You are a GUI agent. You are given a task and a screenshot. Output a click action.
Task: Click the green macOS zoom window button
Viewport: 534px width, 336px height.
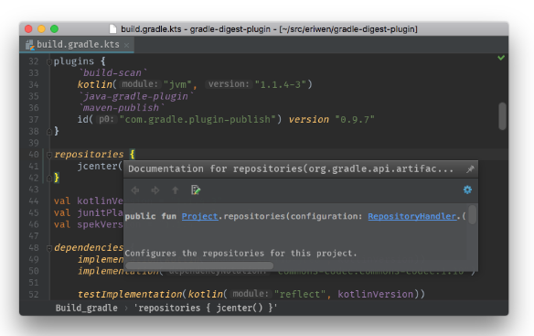click(54, 29)
